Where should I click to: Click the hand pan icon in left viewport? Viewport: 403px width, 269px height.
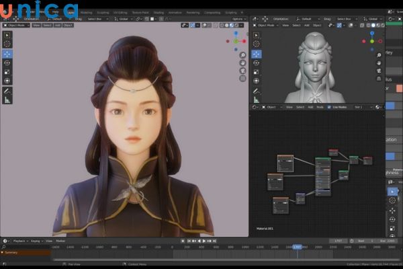click(242, 64)
